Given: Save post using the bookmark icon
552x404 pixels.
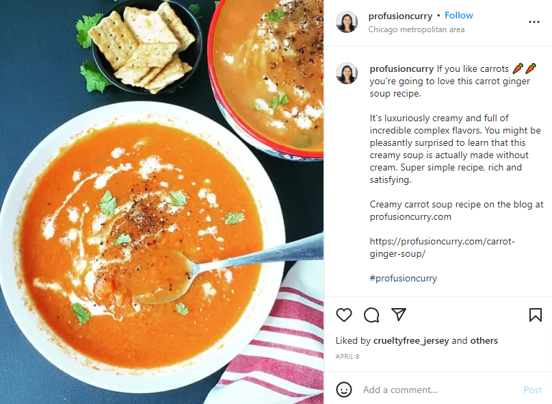Looking at the screenshot, I should (x=535, y=315).
